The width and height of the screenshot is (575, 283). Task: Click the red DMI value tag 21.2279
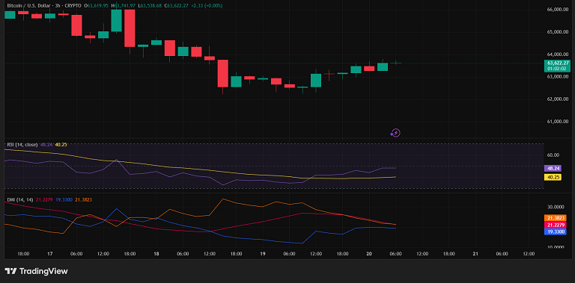(x=556, y=225)
